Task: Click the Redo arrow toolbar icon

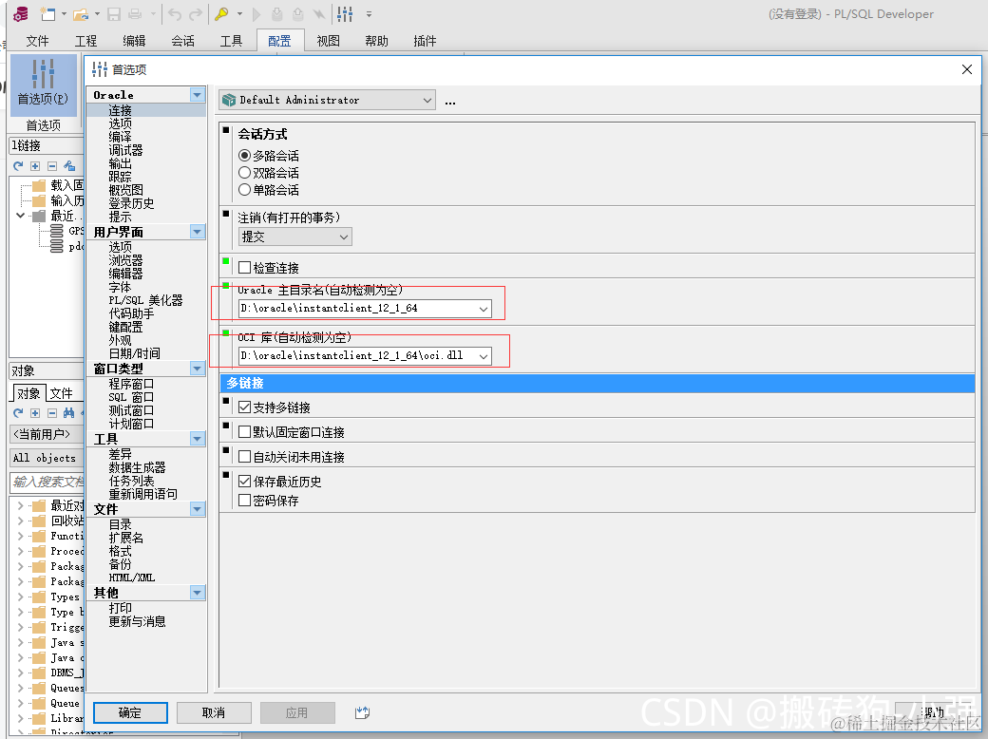Action: point(196,13)
